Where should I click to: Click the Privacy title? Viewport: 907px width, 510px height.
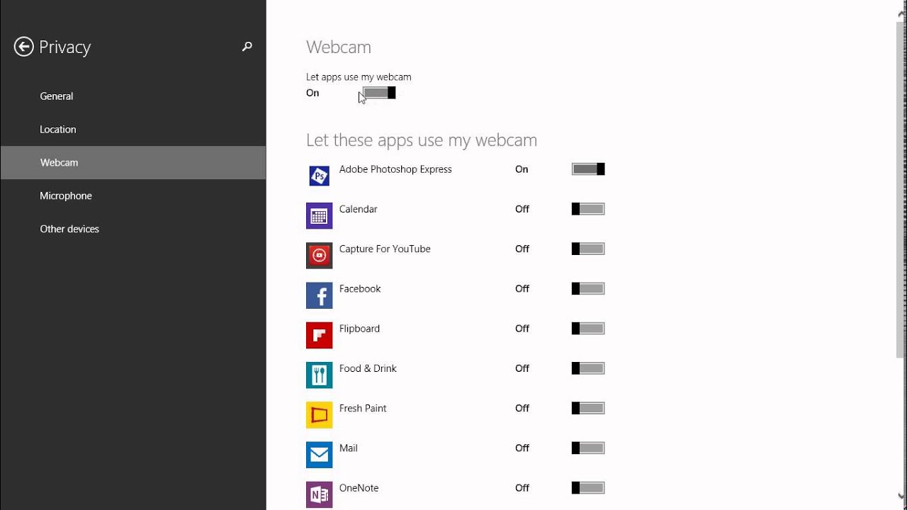(x=65, y=47)
